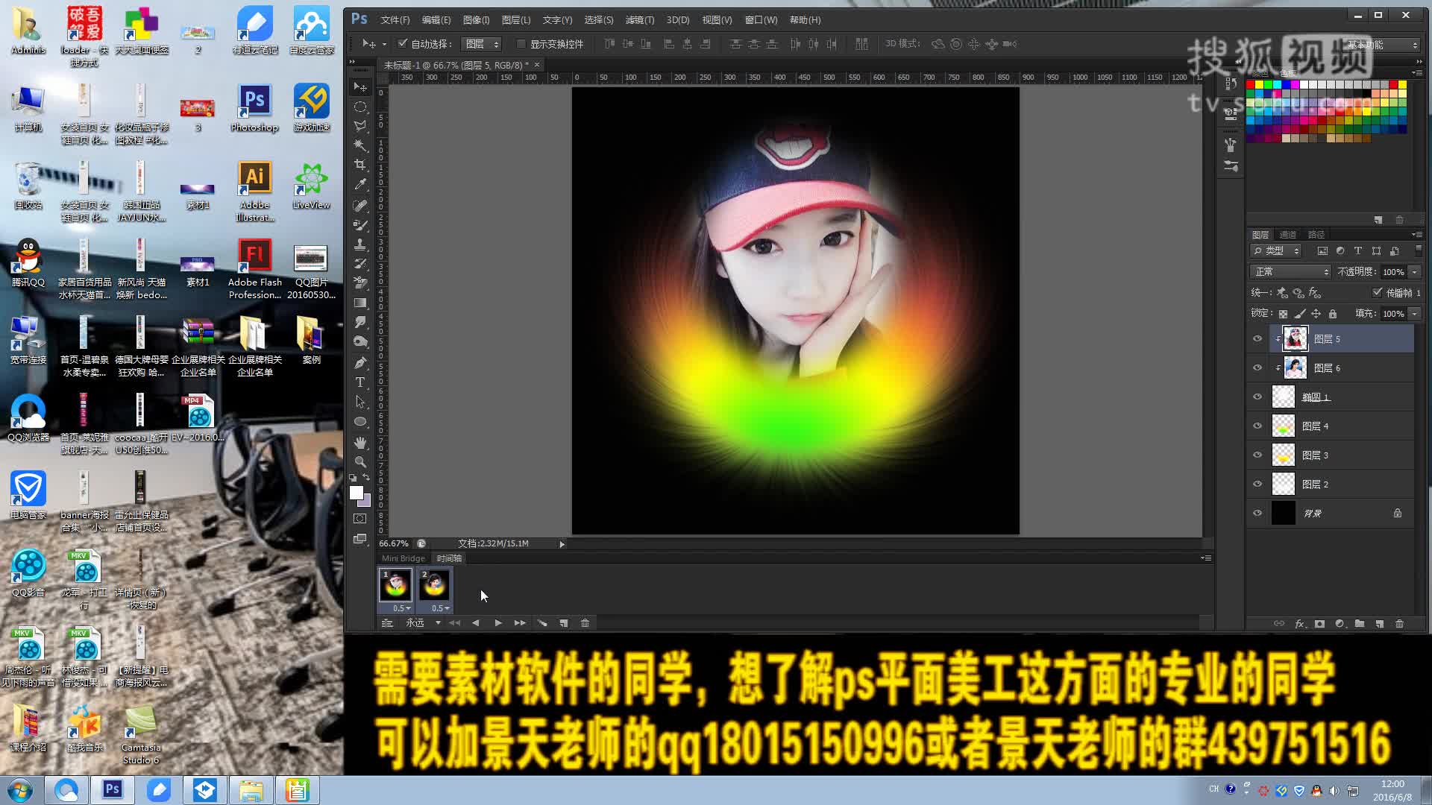Select the Elliptical Marquee tool
Screen dimensions: 1432x805
coord(360,107)
